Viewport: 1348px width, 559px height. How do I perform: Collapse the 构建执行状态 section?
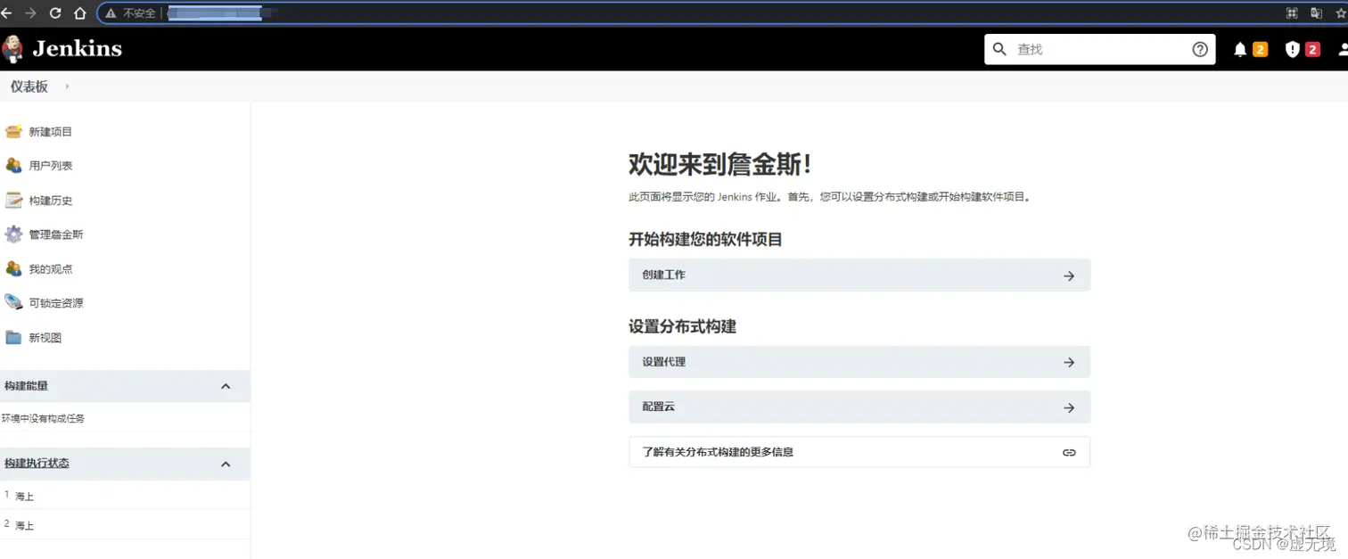(226, 463)
